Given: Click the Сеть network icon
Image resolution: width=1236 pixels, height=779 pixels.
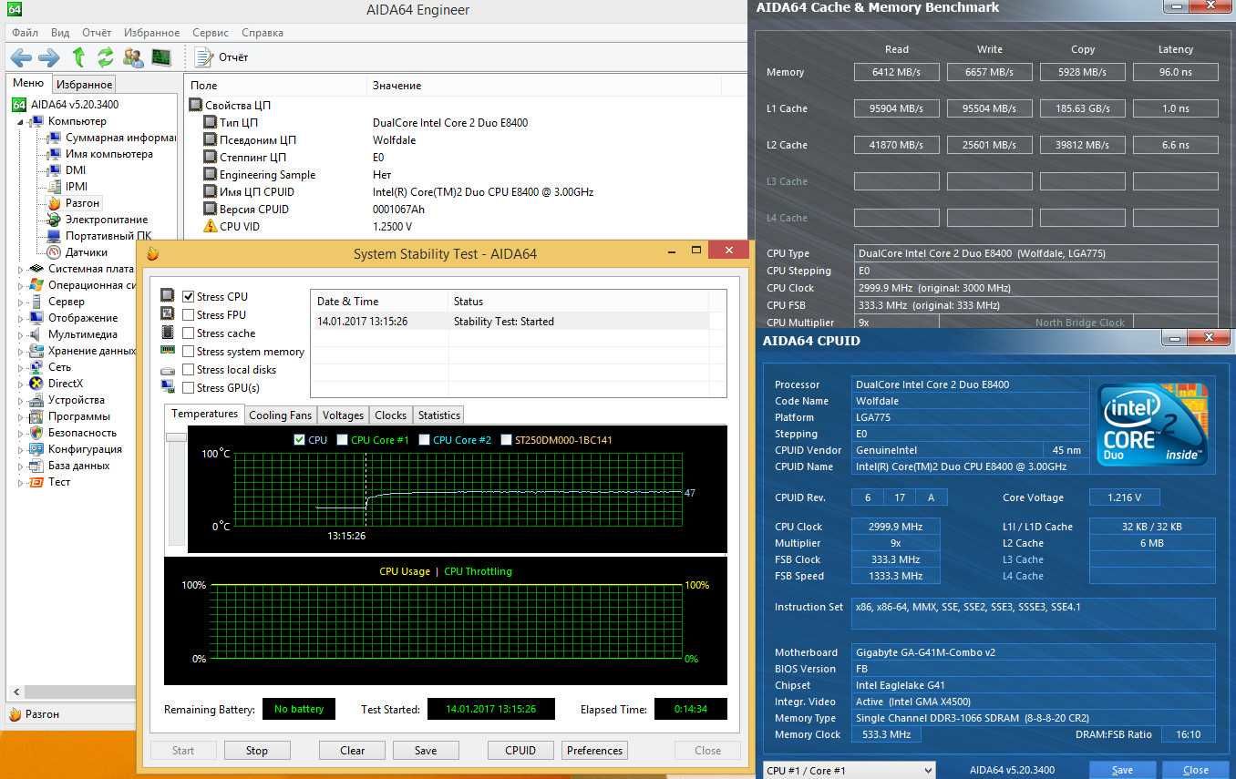Looking at the screenshot, I should tap(36, 367).
